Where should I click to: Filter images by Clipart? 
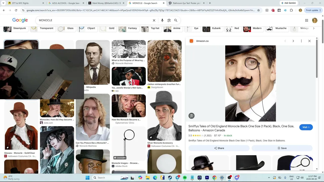click(87, 28)
